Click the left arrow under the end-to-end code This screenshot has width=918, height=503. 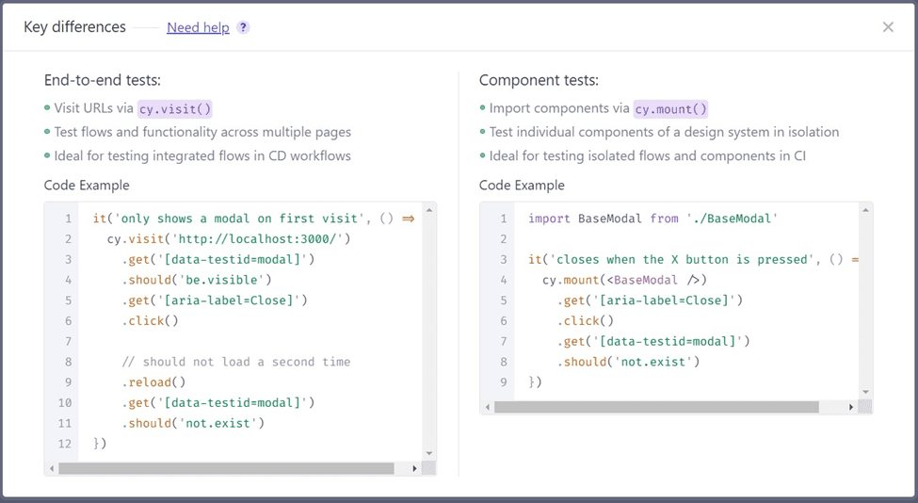coord(52,468)
